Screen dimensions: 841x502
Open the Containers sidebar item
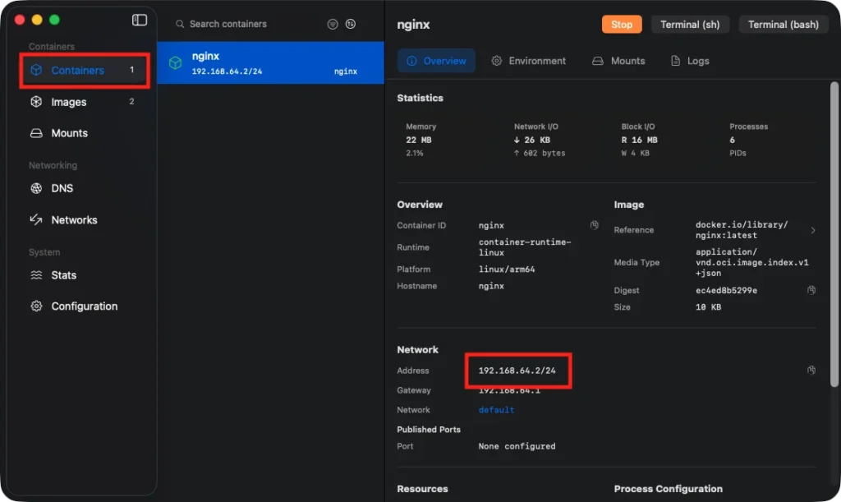85,71
